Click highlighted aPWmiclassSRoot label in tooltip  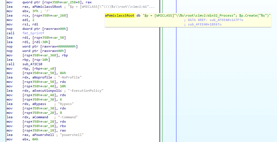tap(120, 15)
